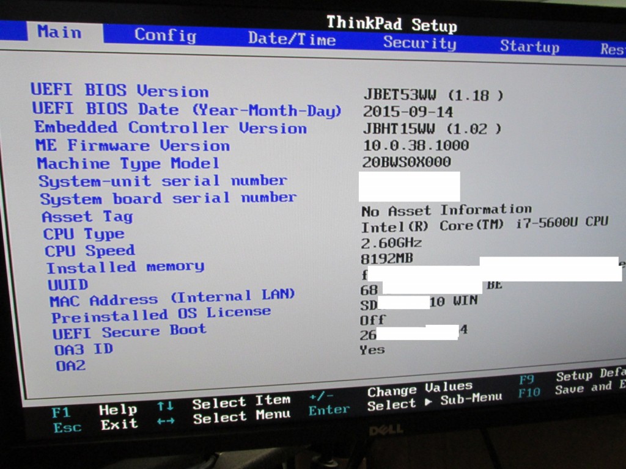Select the System board serial number label
Screen dimensions: 626x469
point(168,198)
